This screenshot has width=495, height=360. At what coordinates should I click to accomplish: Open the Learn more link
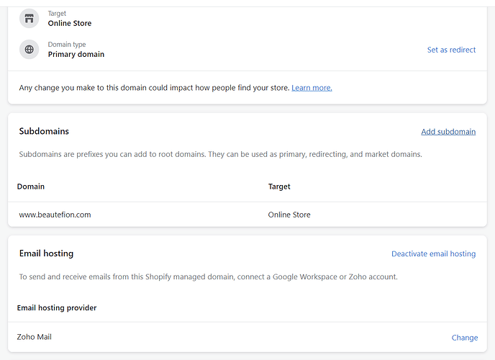[312, 88]
